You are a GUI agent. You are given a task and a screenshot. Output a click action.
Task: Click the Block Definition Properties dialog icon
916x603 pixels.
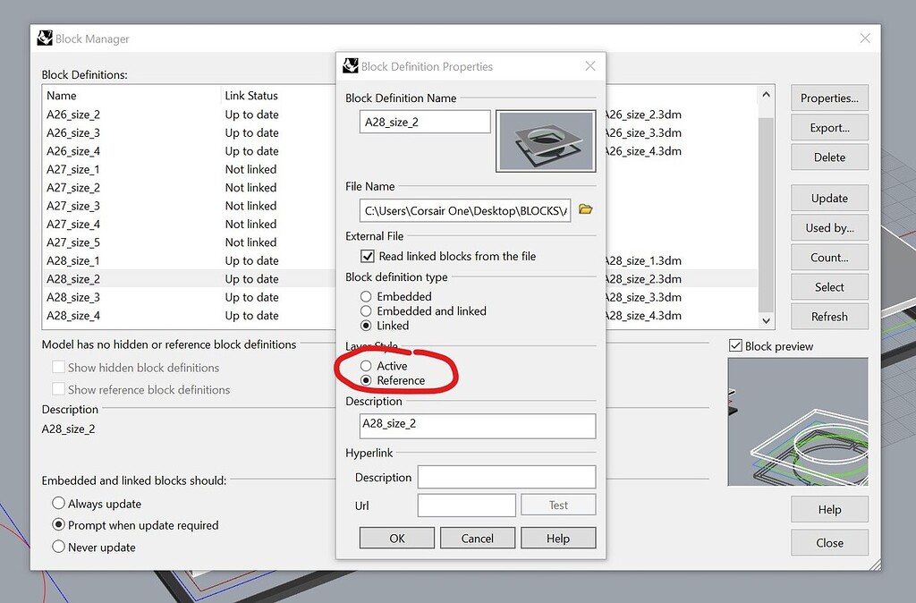pos(350,65)
